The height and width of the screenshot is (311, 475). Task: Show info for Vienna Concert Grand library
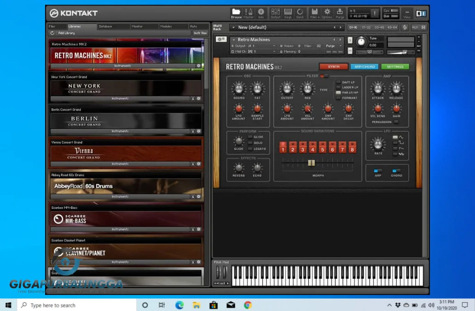pos(193,164)
